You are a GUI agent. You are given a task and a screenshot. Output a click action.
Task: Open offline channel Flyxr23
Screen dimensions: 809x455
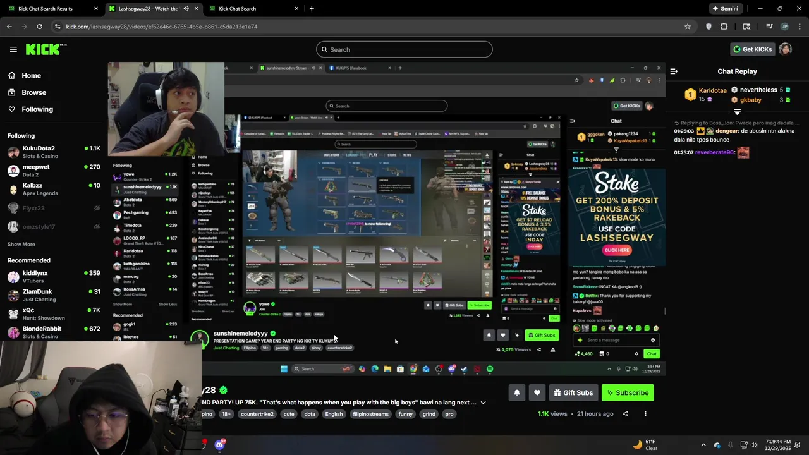coord(54,208)
